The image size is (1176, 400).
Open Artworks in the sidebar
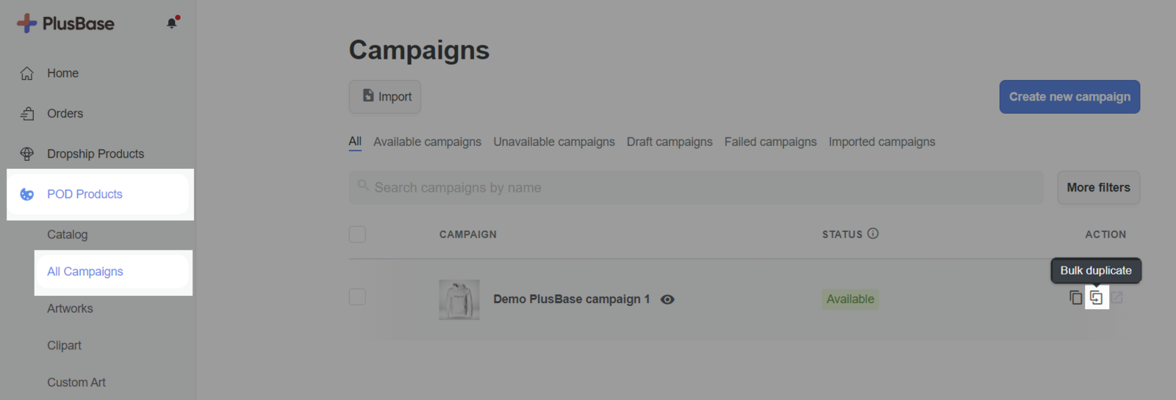70,309
